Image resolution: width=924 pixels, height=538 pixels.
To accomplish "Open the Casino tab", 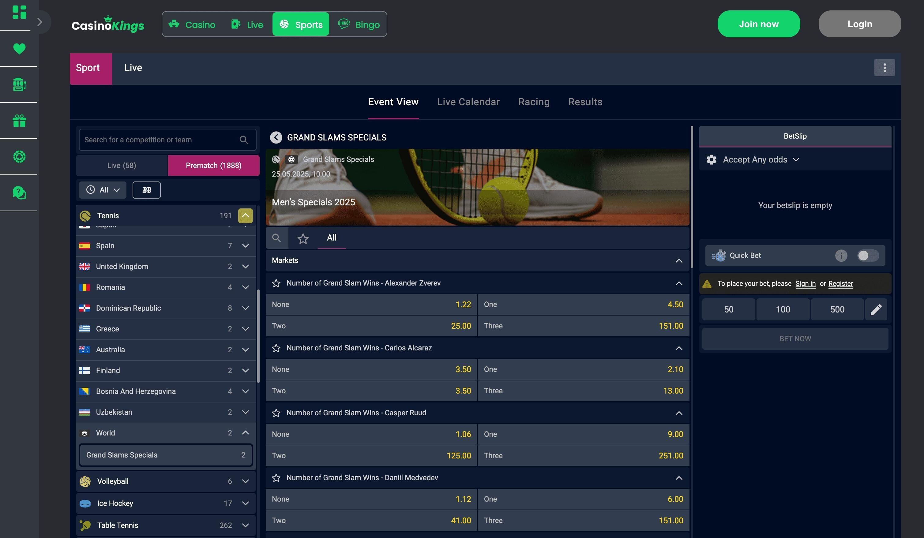I will click(192, 24).
